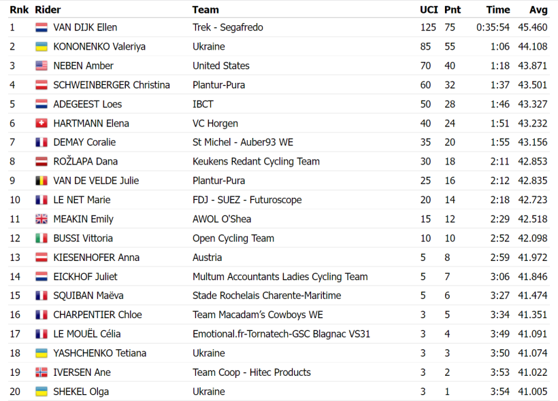Open rider profile VAN DIJK Ellen
Screen dimensions: 558x401
(85, 27)
